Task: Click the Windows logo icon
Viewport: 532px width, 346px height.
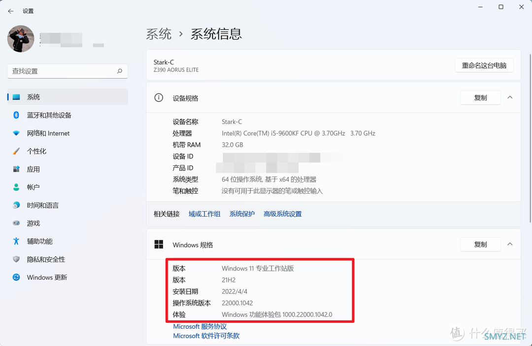Action: click(159, 244)
